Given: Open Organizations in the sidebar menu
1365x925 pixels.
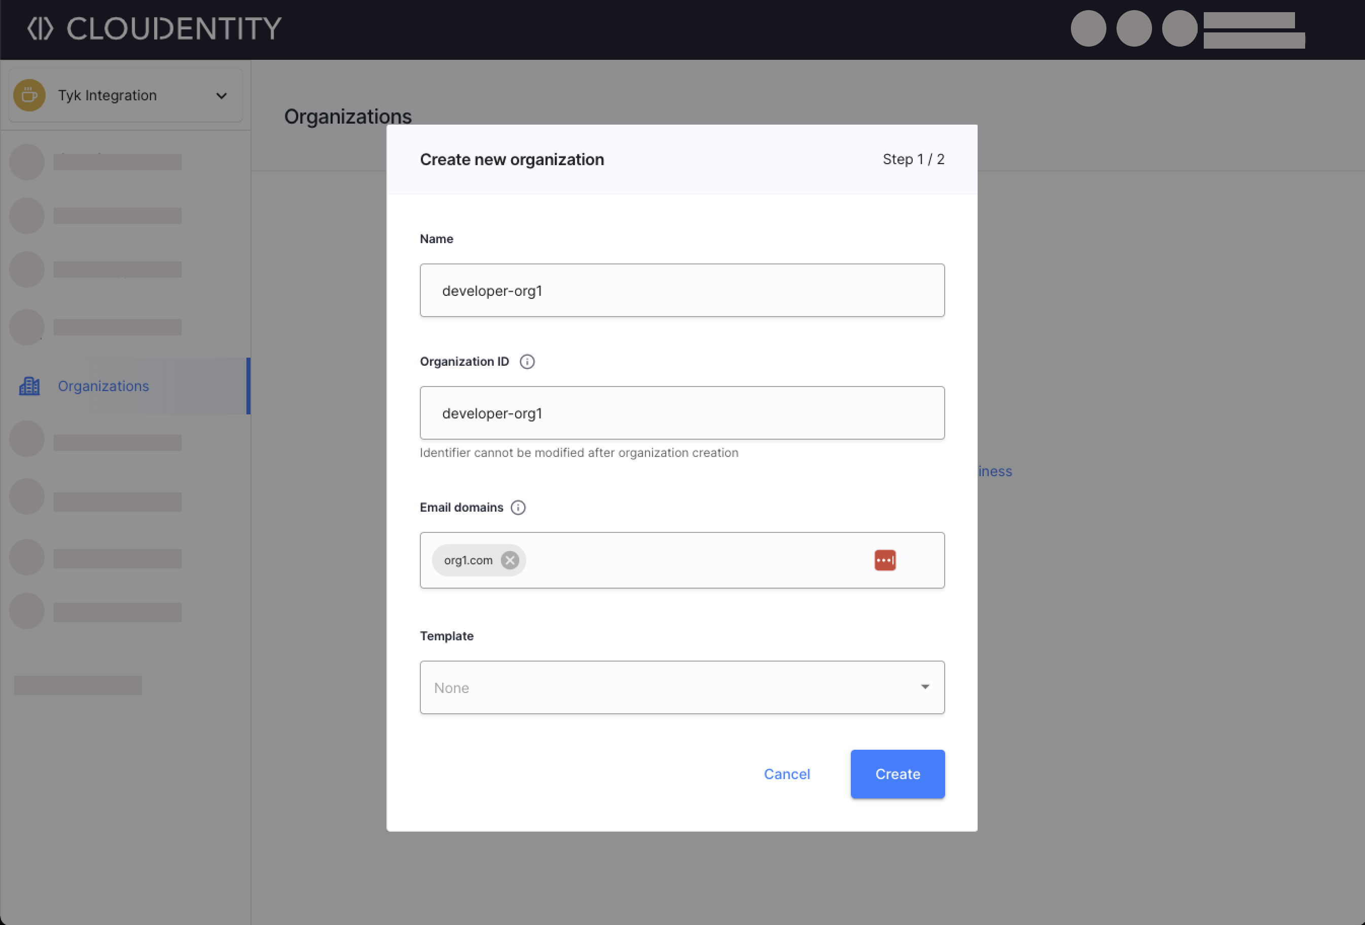Looking at the screenshot, I should pyautogui.click(x=103, y=386).
